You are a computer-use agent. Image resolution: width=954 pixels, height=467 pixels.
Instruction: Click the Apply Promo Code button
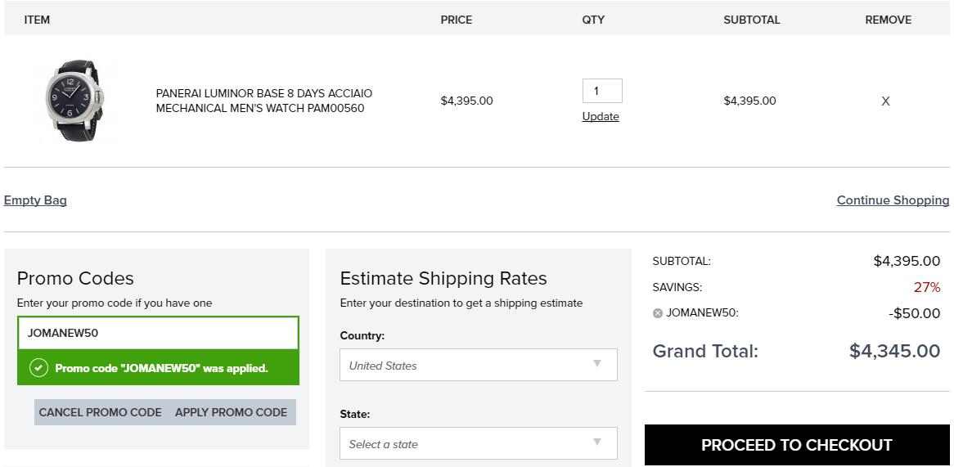coord(232,412)
